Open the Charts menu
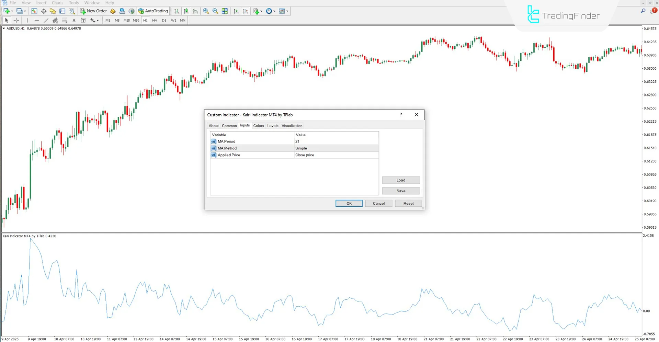The image size is (659, 342). click(x=57, y=3)
